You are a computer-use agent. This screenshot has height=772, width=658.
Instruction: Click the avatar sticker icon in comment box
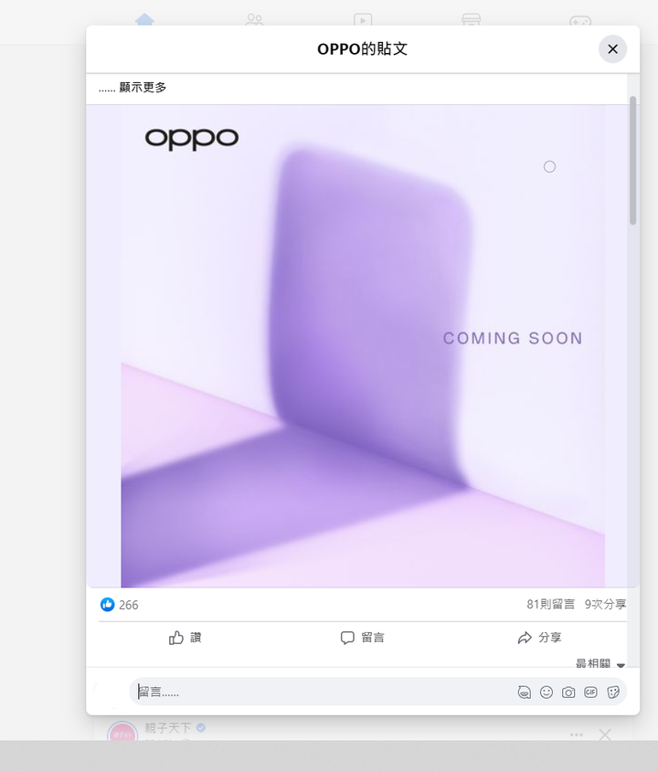coord(524,693)
